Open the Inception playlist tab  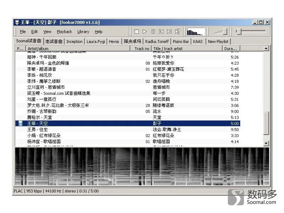(x=75, y=42)
